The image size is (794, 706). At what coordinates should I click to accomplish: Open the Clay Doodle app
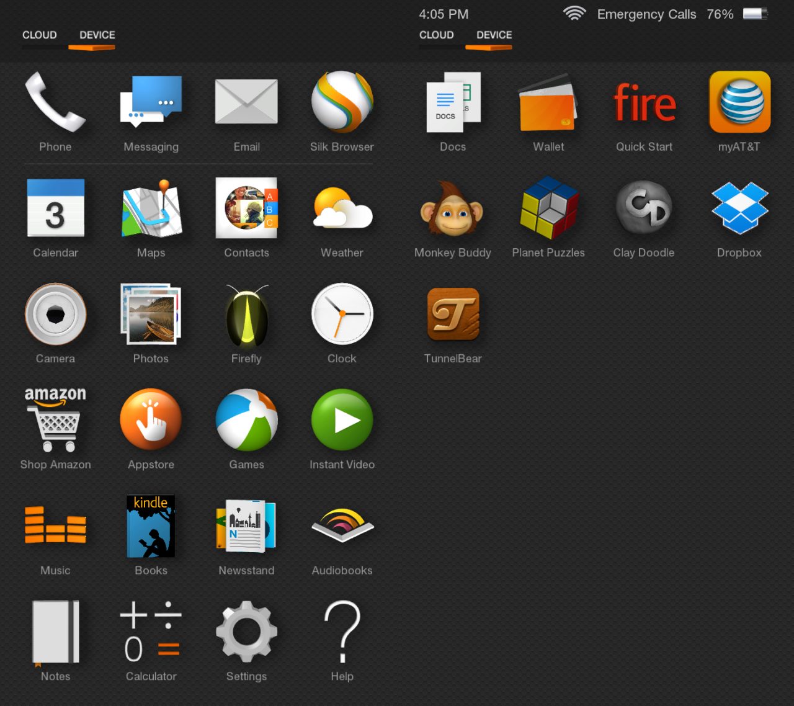(x=644, y=208)
